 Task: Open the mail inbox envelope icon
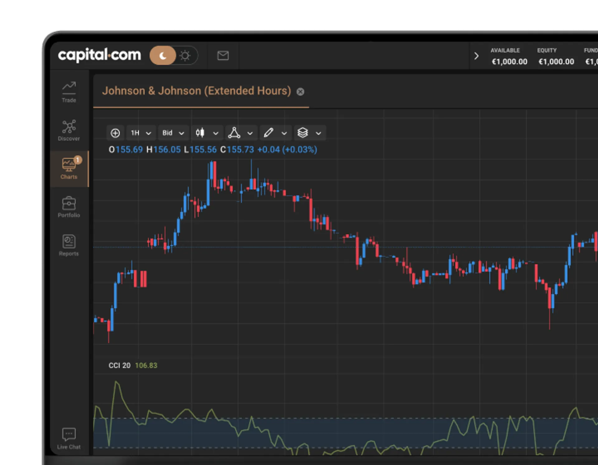[x=223, y=56]
